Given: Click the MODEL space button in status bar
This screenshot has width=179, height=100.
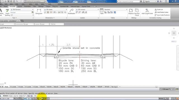Looking at the screenshot, I should click(161, 99).
